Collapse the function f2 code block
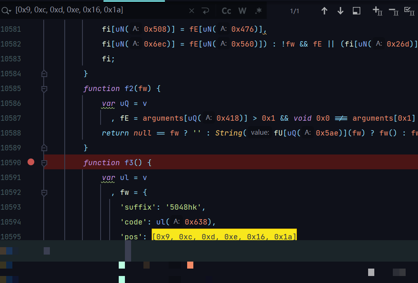Screen dimensions: 418x283 [45, 89]
